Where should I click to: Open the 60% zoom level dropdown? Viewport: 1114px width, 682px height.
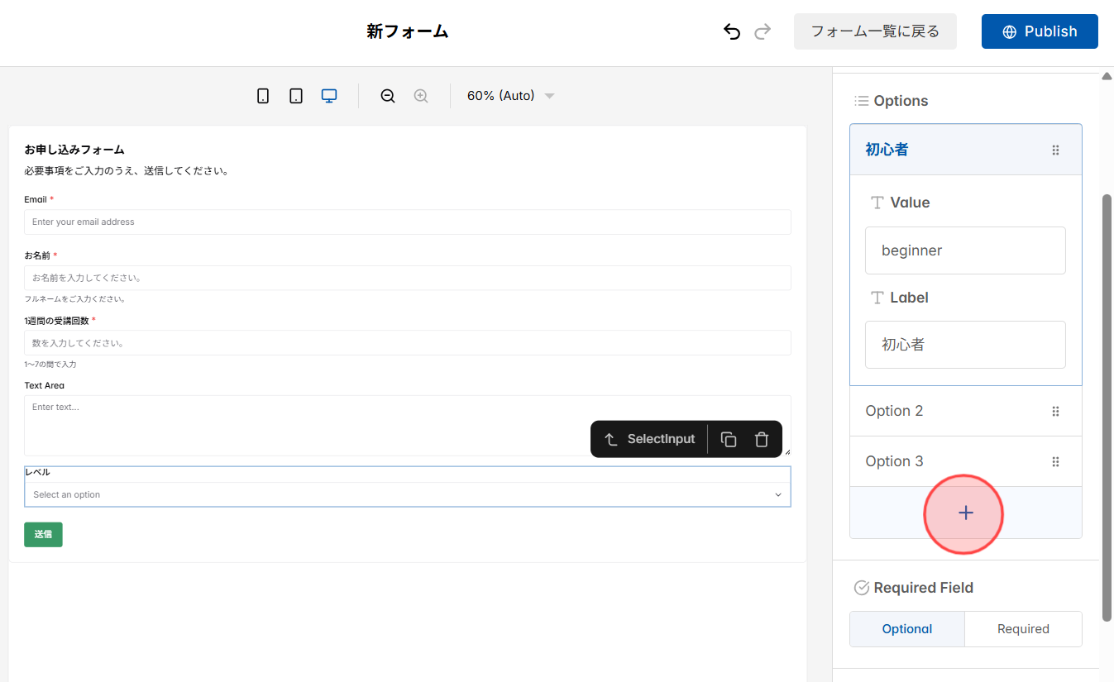click(x=509, y=95)
